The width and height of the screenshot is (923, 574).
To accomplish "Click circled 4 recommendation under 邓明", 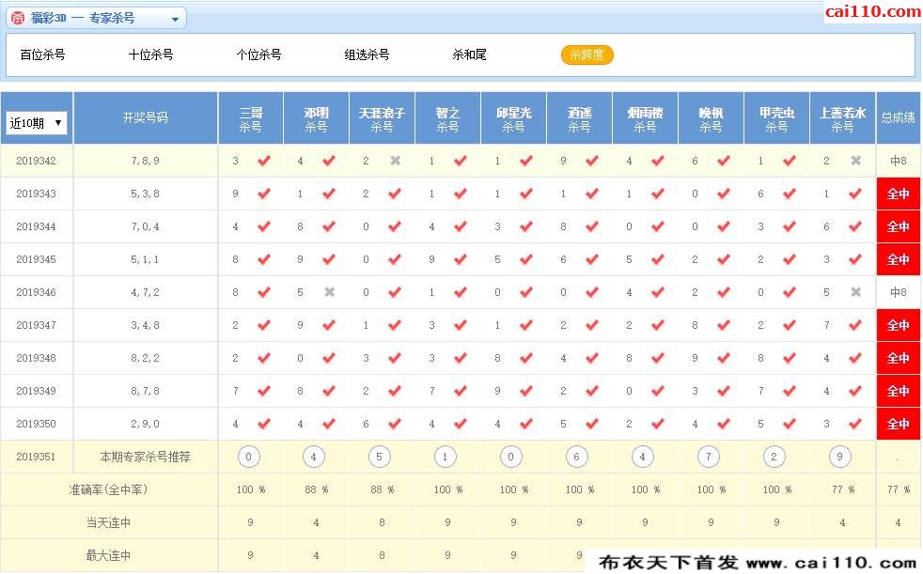I will pos(314,457).
